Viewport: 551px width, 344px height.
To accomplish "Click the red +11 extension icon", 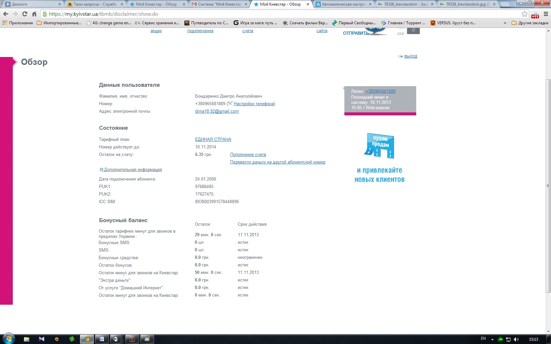I will (x=535, y=15).
